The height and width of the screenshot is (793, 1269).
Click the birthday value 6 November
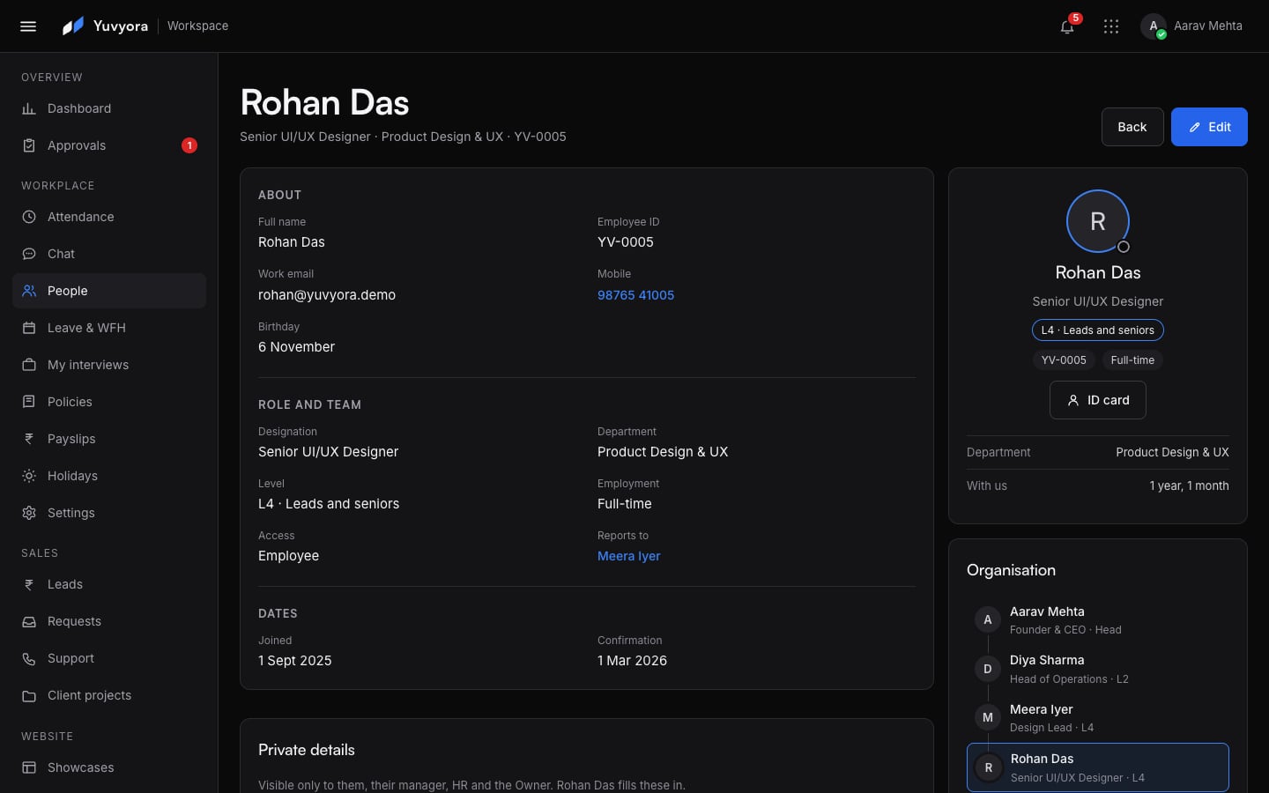click(x=296, y=347)
